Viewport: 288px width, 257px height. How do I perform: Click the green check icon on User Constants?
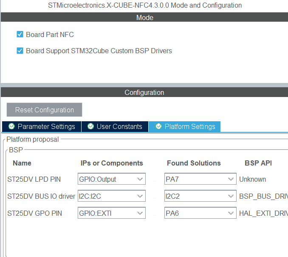[x=90, y=126]
